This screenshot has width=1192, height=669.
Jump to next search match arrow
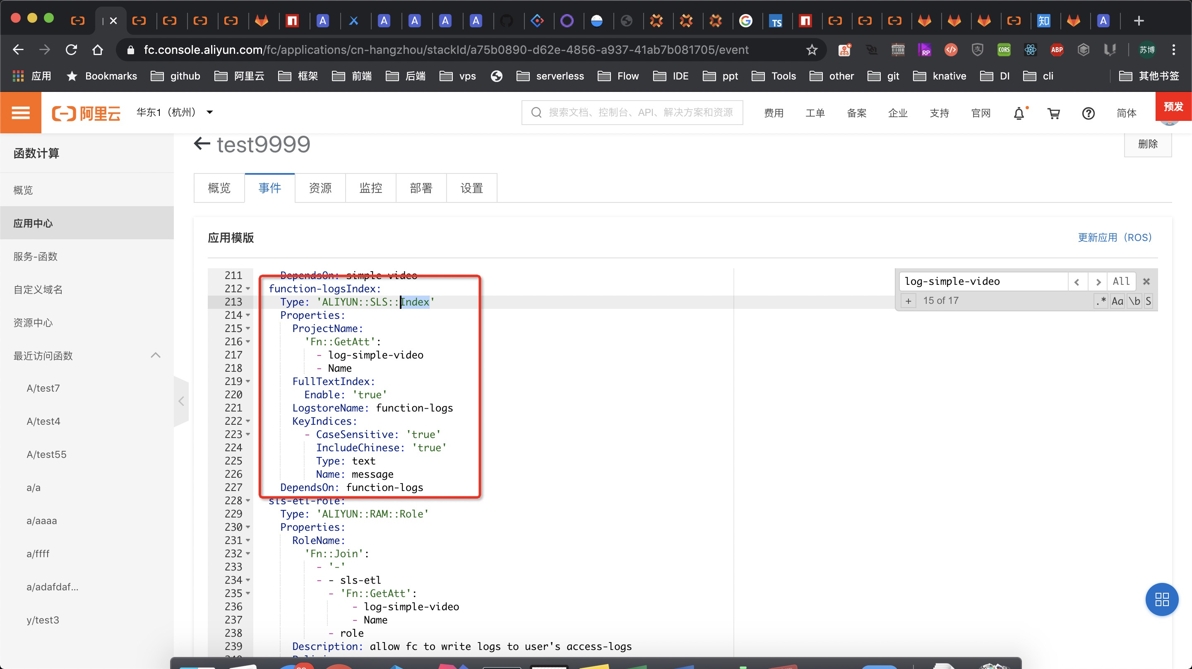coord(1098,281)
